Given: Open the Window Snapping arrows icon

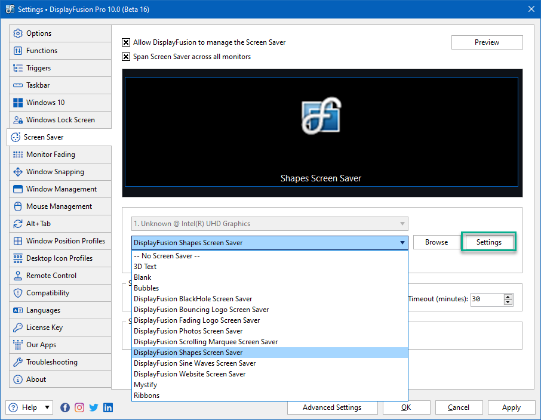Looking at the screenshot, I should click(17, 172).
